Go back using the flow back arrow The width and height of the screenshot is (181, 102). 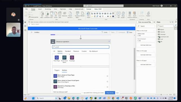pyautogui.click(x=32, y=32)
